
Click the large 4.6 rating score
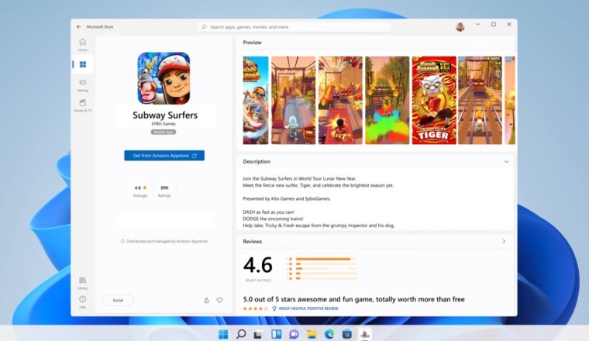pyautogui.click(x=257, y=265)
